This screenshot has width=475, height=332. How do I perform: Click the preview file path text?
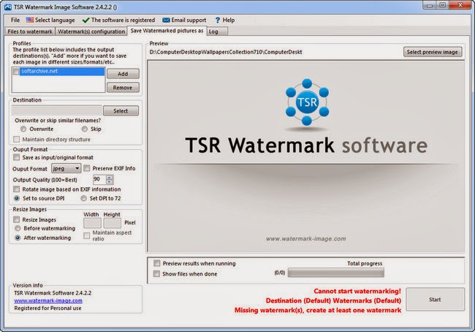click(x=226, y=52)
